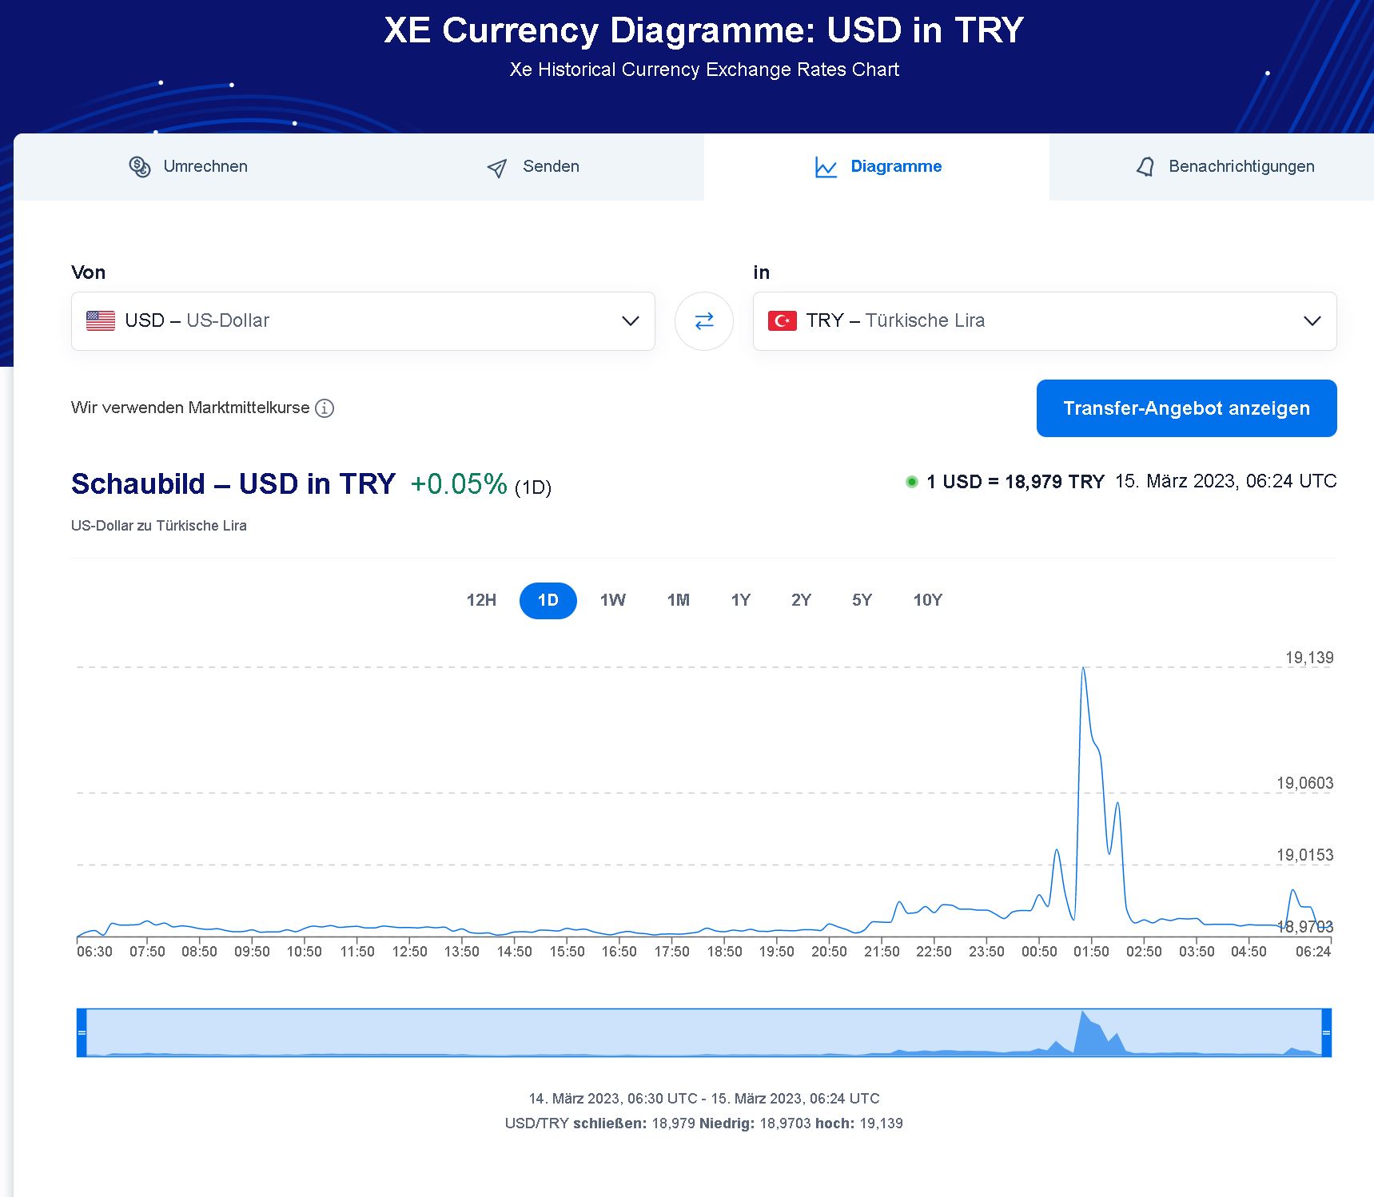1374x1197 pixels.
Task: Click the 19,139 axis label
Action: pyautogui.click(x=1309, y=658)
